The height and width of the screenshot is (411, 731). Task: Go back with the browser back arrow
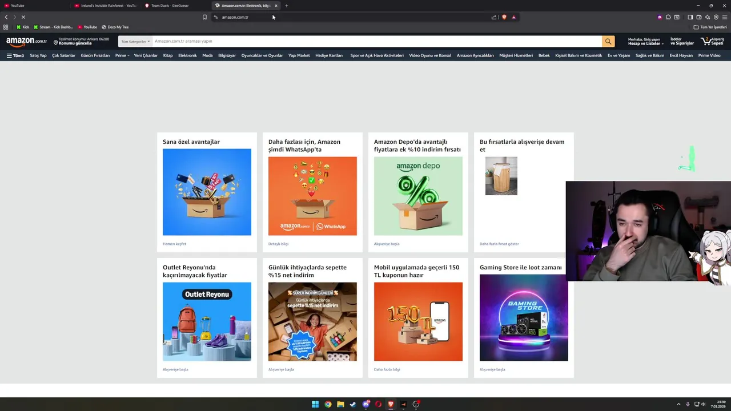6,17
